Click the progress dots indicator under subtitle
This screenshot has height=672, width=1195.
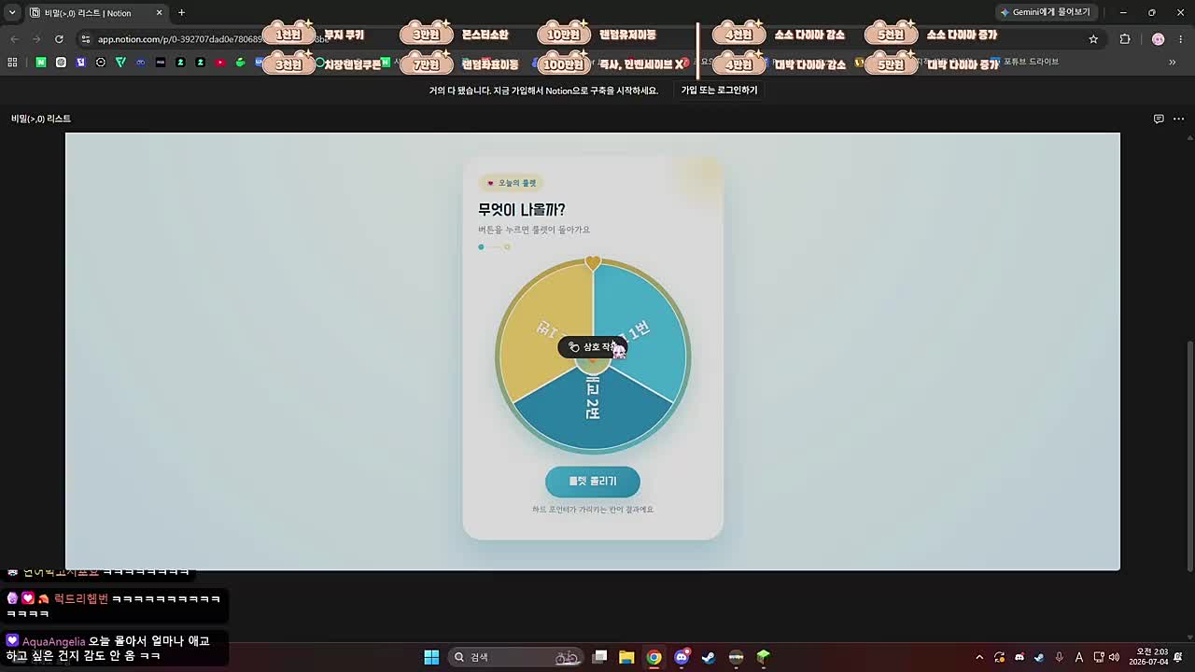click(494, 247)
